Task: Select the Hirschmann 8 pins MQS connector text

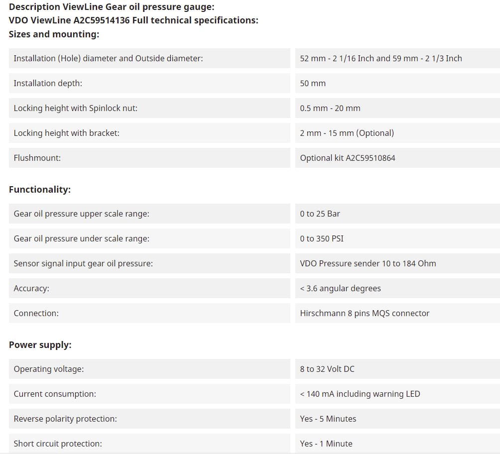Action: [x=365, y=313]
